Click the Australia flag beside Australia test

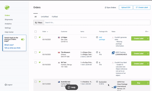pos(59,82)
